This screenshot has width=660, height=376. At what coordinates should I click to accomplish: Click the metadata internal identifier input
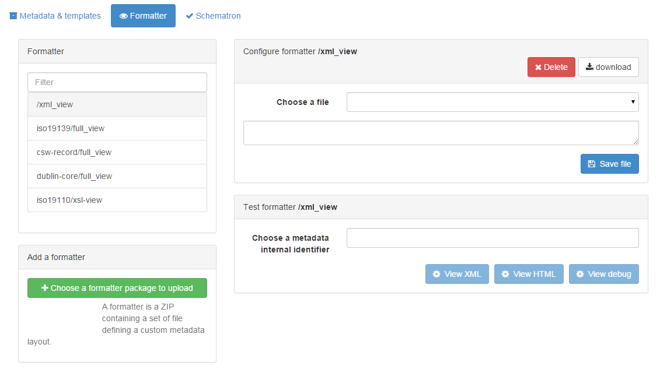coord(493,238)
